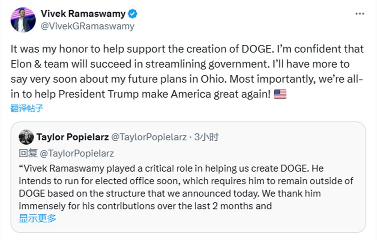Click the @TaylorPopielarz handle beside the name

(x=149, y=137)
